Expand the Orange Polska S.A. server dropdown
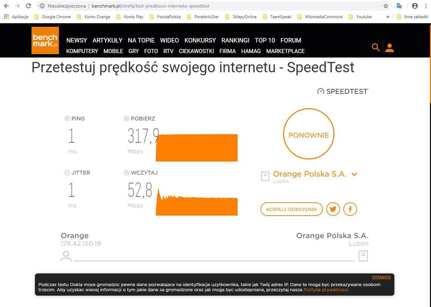431x307 pixels. 354,174
